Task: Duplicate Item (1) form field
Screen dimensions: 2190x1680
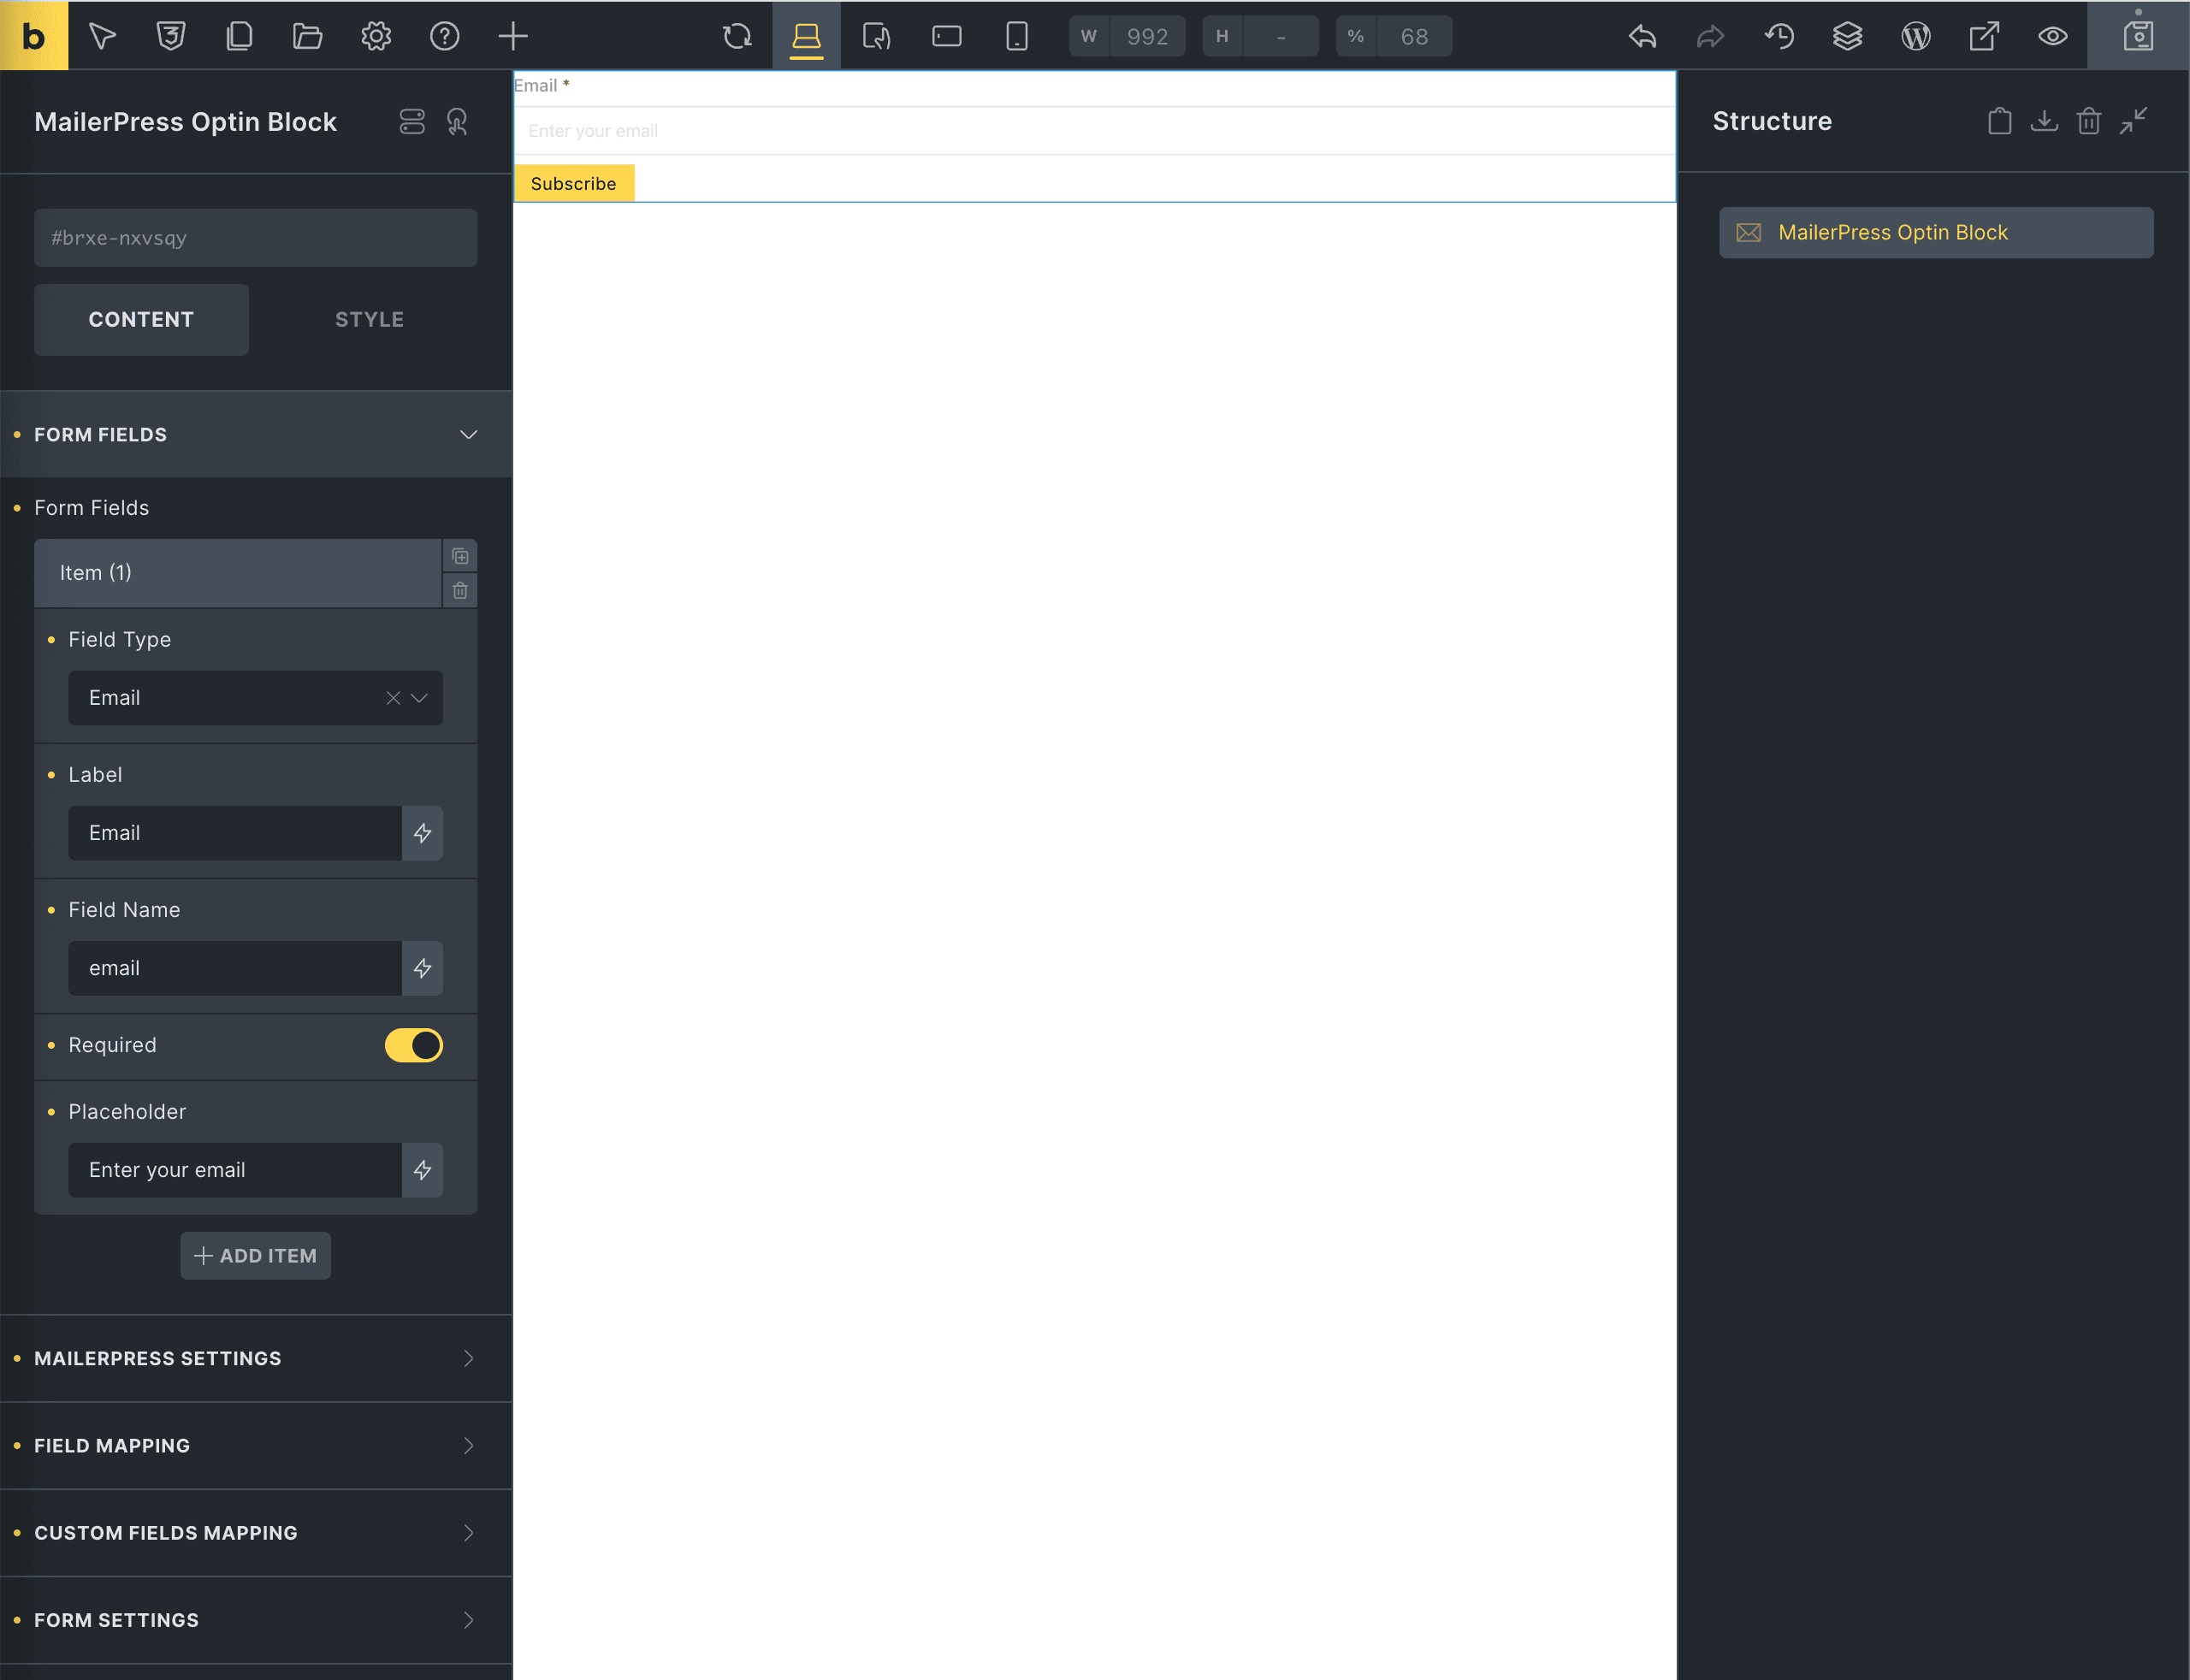Action: tap(460, 556)
